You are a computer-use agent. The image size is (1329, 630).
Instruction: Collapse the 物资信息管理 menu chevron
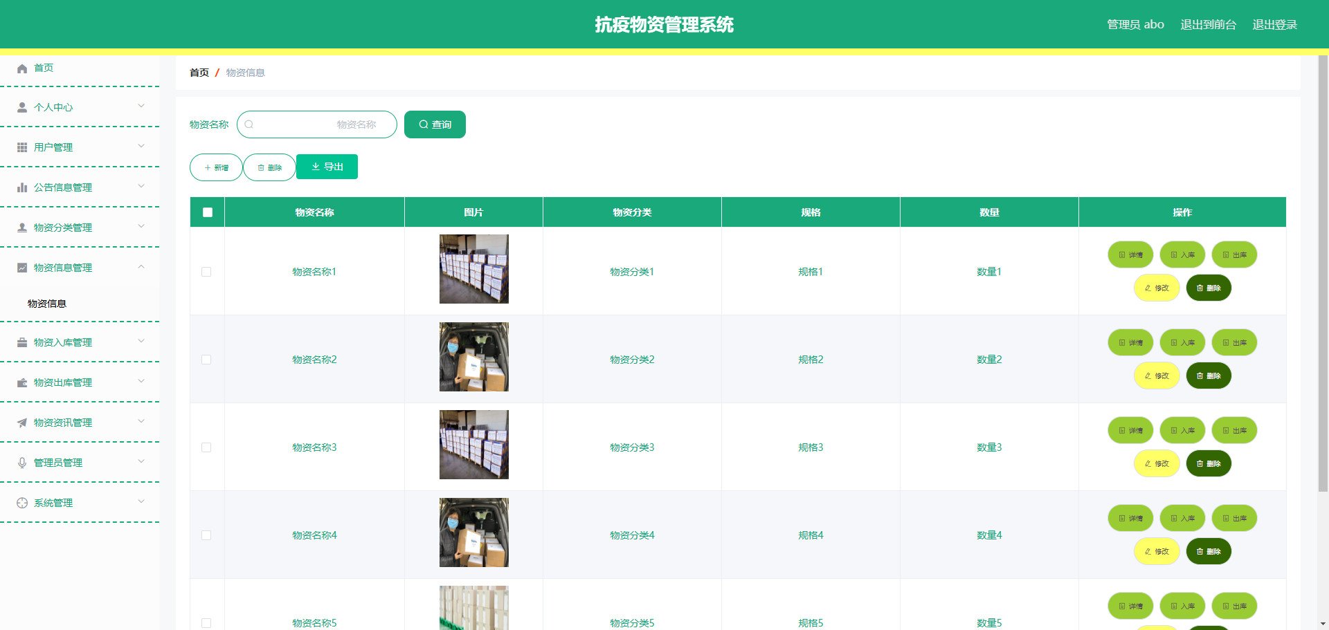[141, 267]
